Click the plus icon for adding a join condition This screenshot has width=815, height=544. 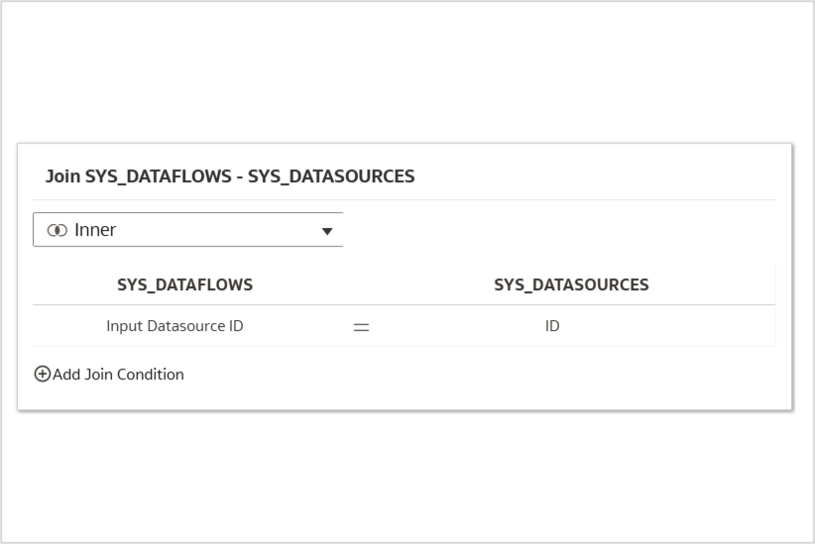pyautogui.click(x=42, y=374)
